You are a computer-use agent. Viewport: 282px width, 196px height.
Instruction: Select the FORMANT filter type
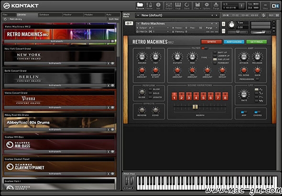tap(215, 63)
